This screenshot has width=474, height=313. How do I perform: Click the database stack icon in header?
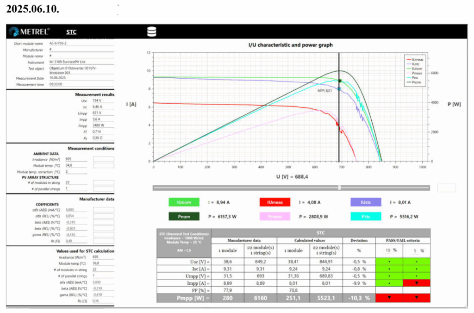(151, 31)
